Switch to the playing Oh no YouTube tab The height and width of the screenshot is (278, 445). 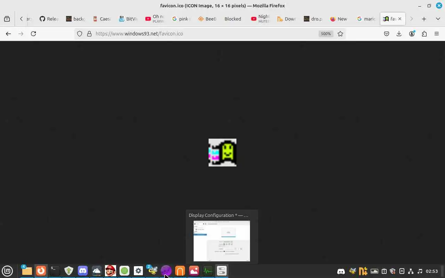pyautogui.click(x=155, y=19)
